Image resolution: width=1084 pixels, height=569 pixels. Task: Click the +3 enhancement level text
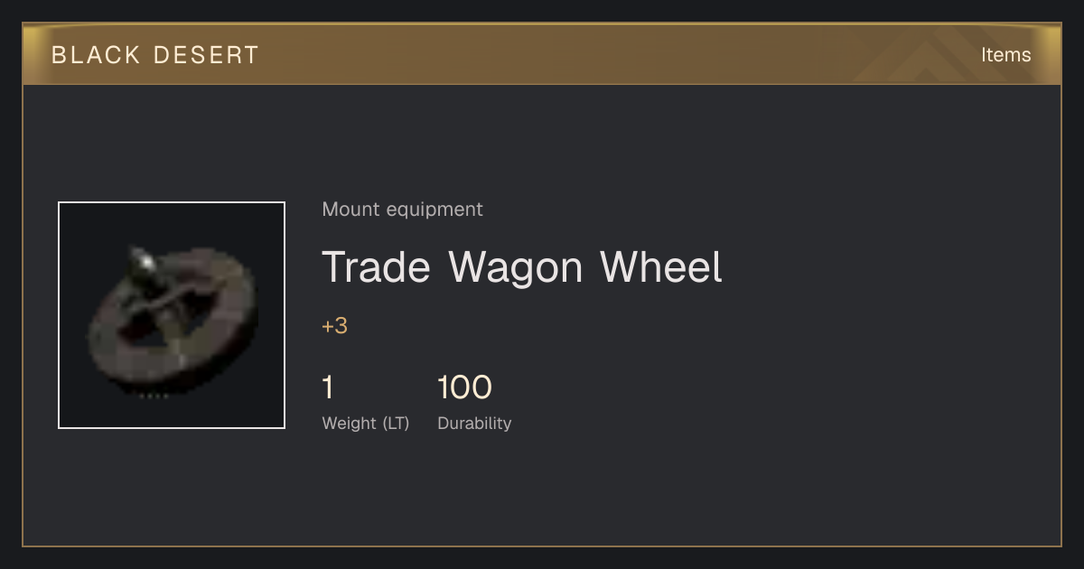tap(334, 326)
